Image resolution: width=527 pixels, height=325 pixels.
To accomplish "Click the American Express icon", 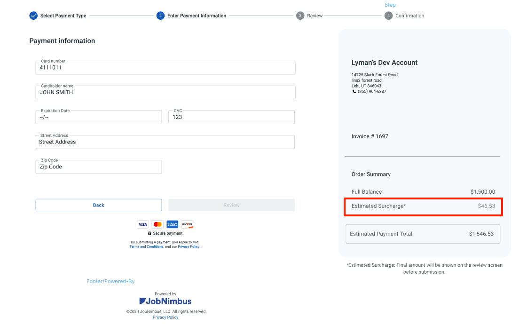I will (172, 224).
